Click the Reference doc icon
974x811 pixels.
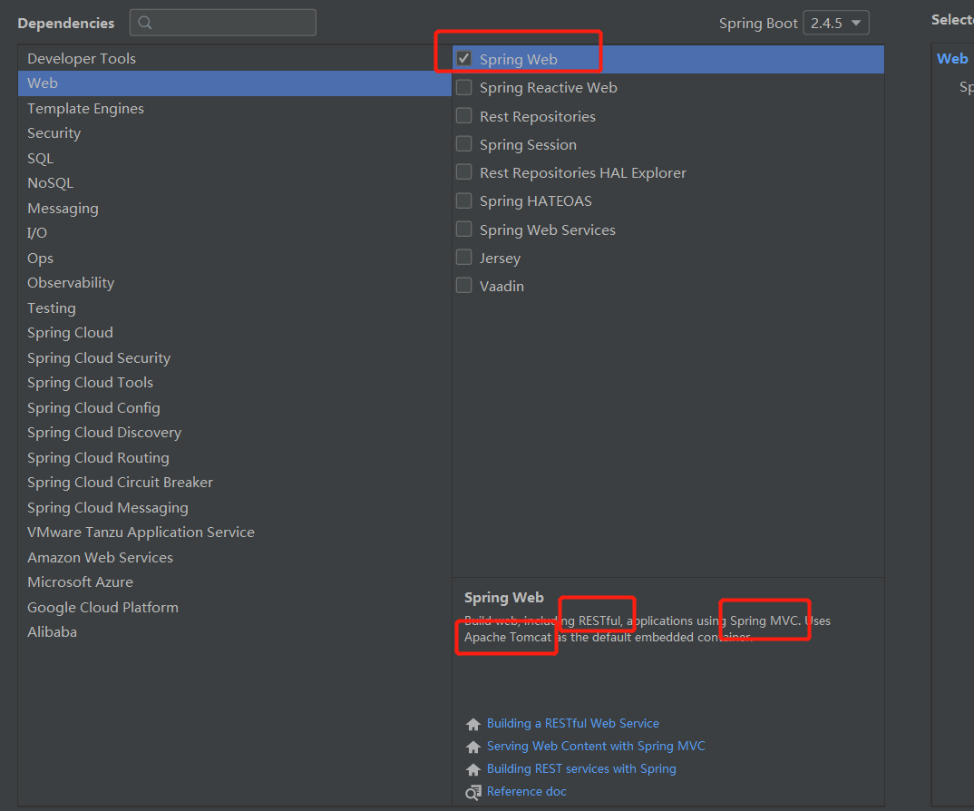coord(473,792)
